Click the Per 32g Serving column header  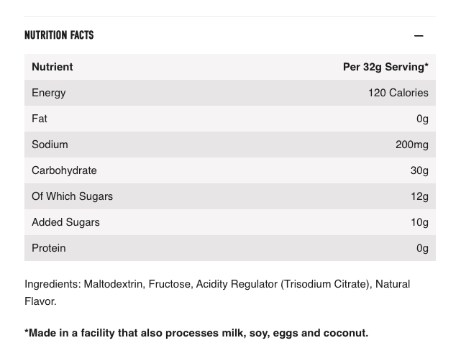(385, 67)
